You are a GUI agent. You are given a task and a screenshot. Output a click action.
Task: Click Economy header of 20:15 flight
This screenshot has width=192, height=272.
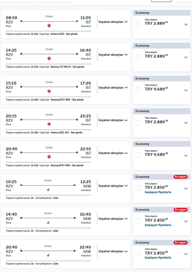coord(142,111)
